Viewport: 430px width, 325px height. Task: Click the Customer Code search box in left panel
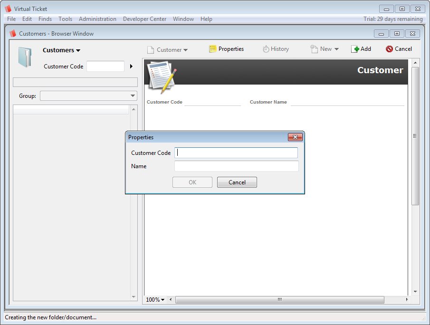click(105, 66)
